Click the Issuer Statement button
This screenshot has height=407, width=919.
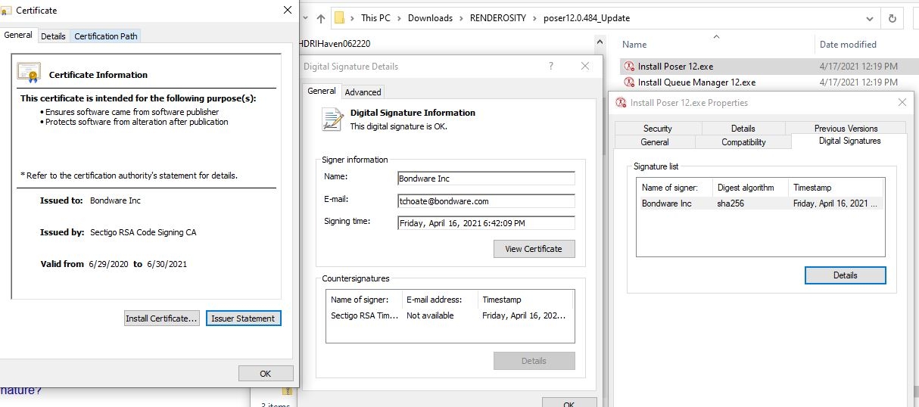243,318
